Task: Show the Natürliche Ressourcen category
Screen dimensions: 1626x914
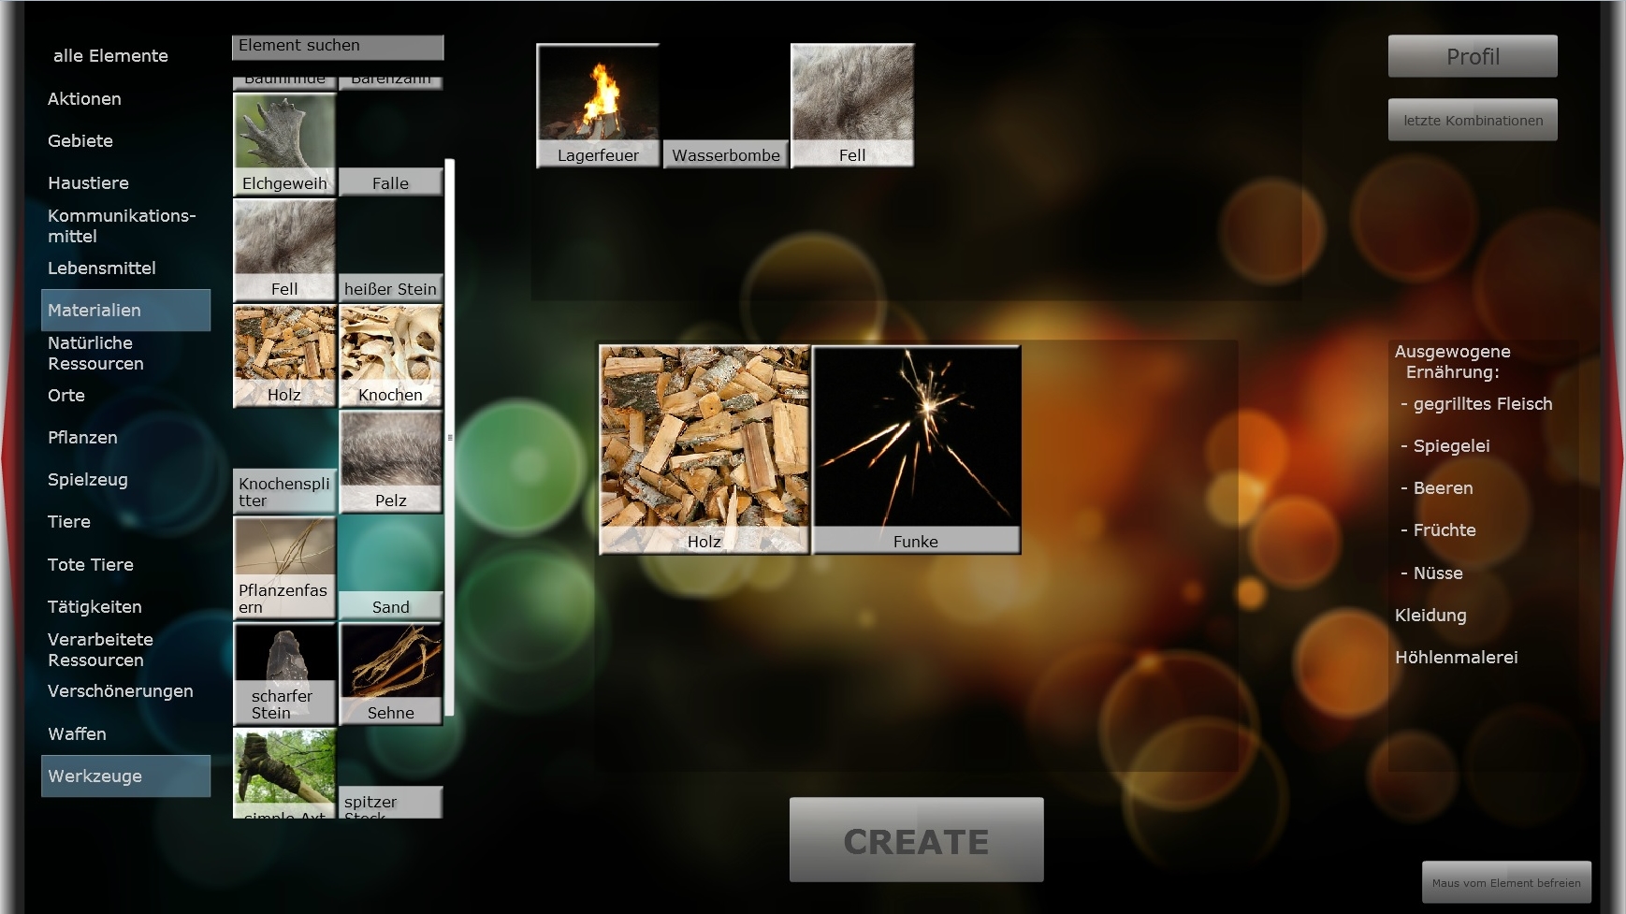Action: 94,354
